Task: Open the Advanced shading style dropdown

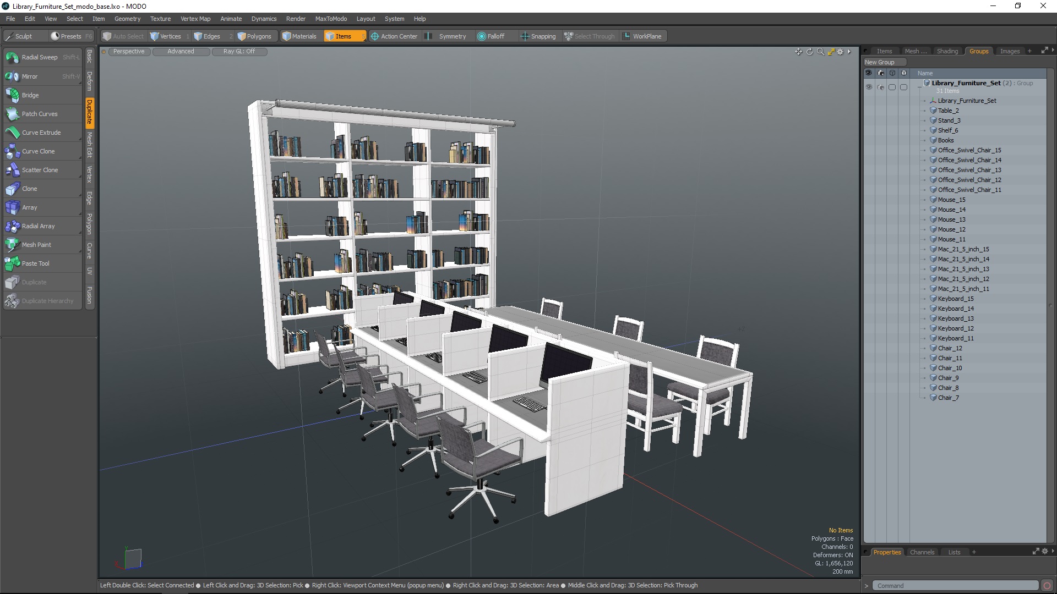Action: coord(181,52)
